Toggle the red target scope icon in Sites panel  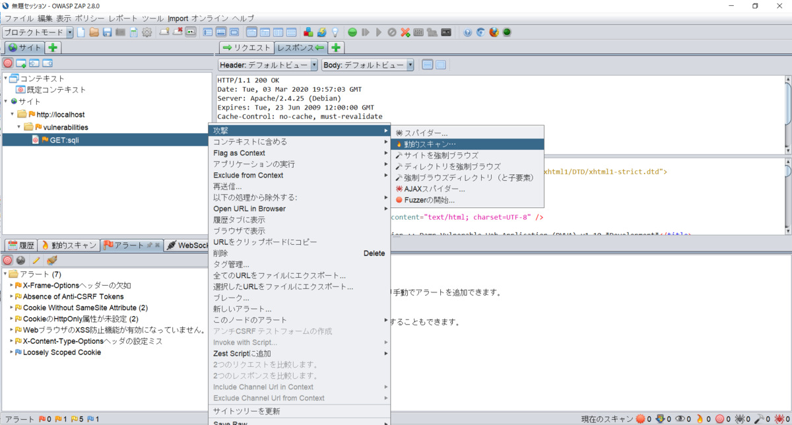[8, 63]
